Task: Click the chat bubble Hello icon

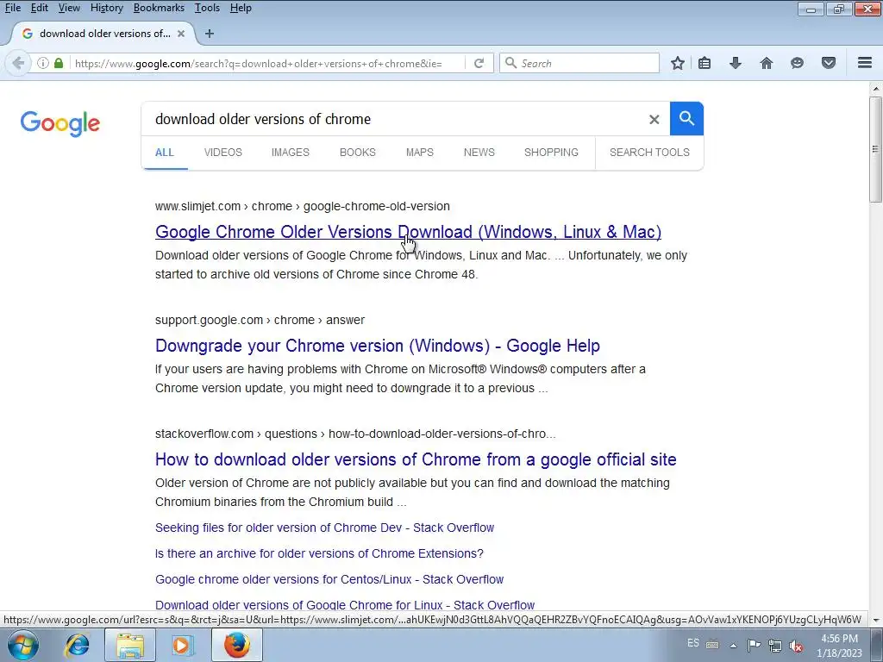Action: click(x=797, y=63)
